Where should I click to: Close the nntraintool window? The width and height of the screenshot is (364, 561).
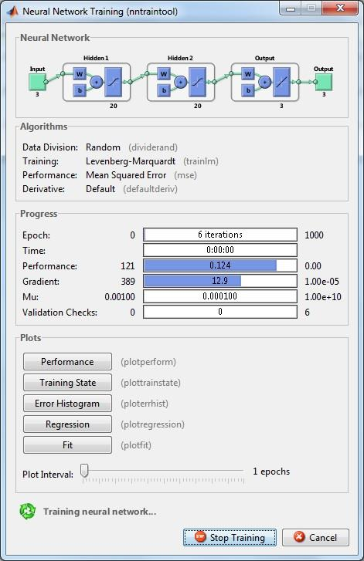pyautogui.click(x=340, y=8)
